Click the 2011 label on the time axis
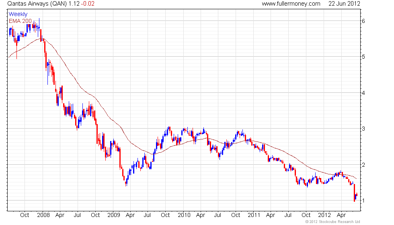 pyautogui.click(x=254, y=215)
